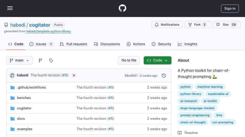Open the benches folder
Viewport: 245px width, 137px height.
point(24,98)
